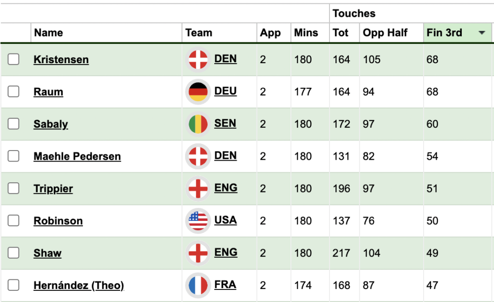Click the USA team link
This screenshot has height=302, width=494.
225,220
